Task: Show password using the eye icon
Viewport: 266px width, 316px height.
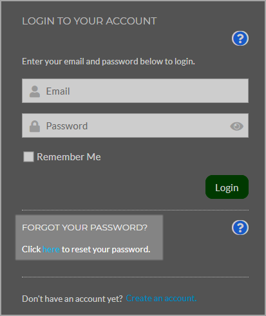Action: (236, 126)
